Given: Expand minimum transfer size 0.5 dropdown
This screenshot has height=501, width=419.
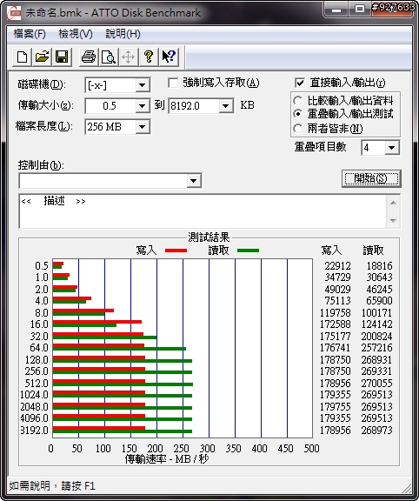Looking at the screenshot, I should click(142, 106).
